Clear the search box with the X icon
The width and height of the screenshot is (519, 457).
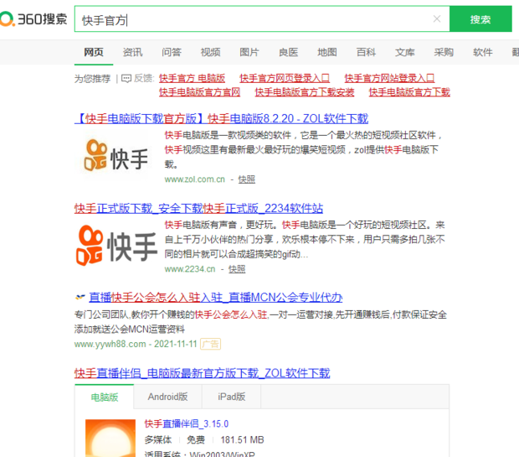pos(437,19)
